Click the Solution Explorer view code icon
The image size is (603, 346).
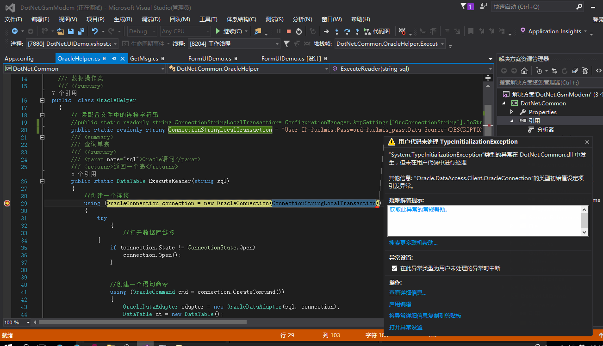point(599,71)
